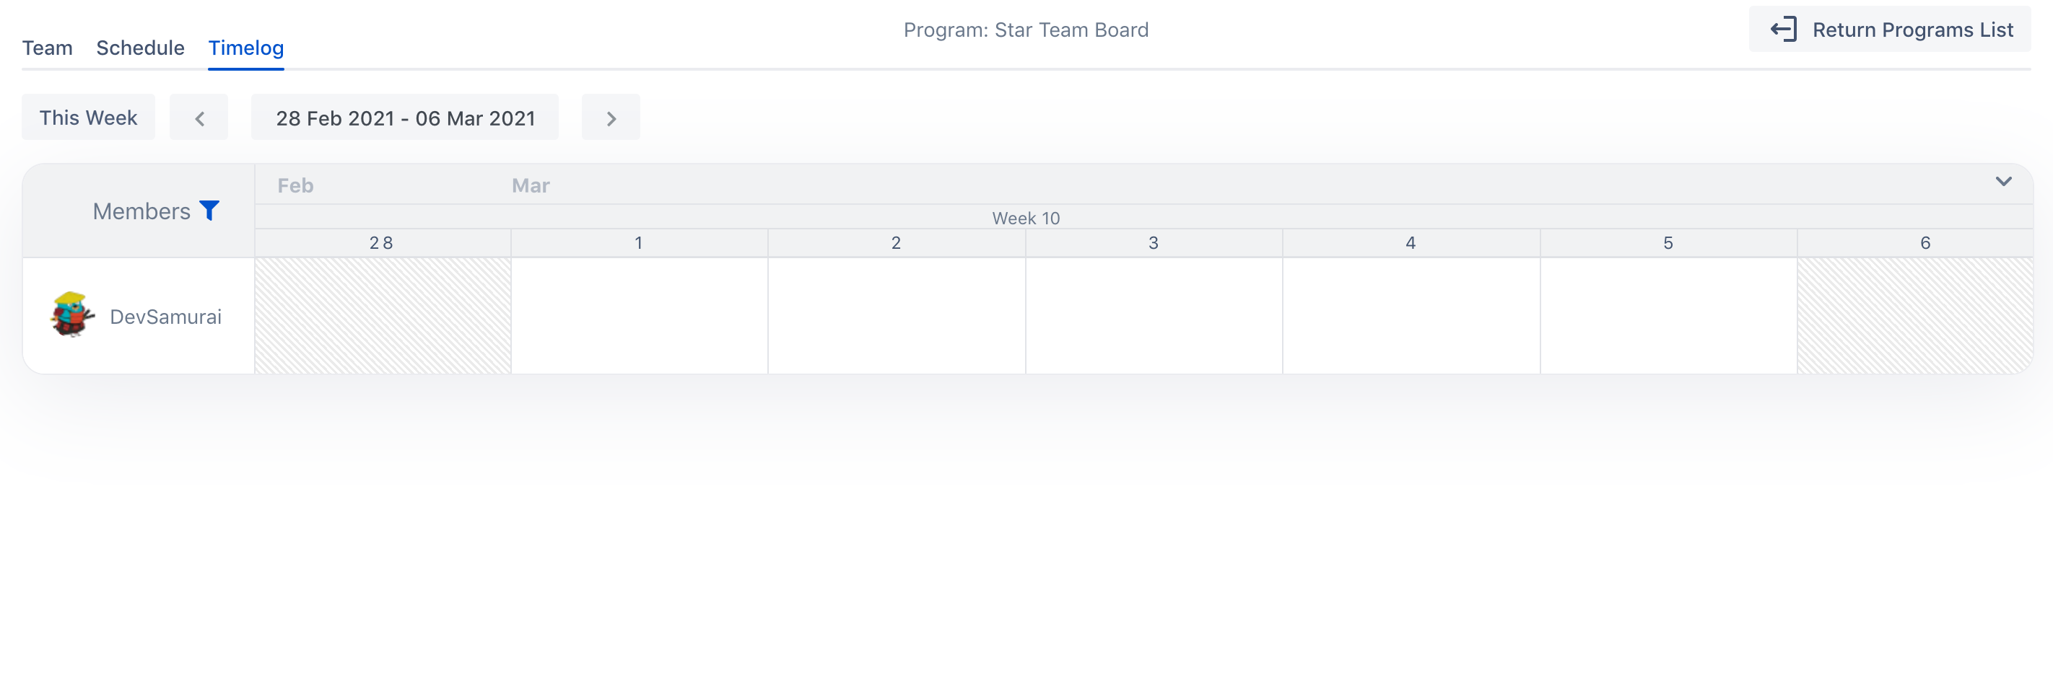The height and width of the screenshot is (688, 2053).
Task: Click the Return Programs List exit icon
Action: click(x=1783, y=30)
